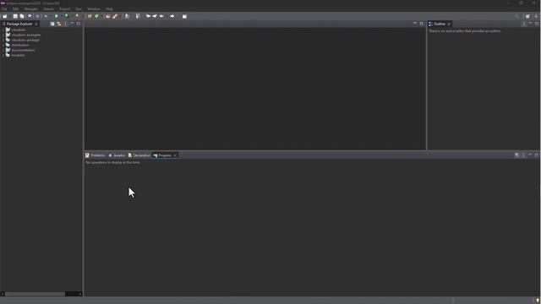Viewport: 541px width, 304px height.
Task: Switch to the Declaration tab
Action: point(139,155)
